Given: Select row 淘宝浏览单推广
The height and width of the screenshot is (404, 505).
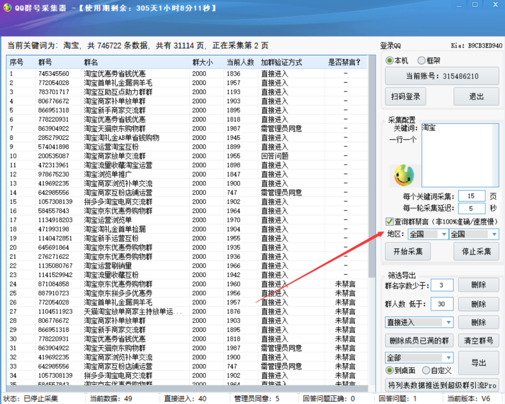Looking at the screenshot, I should [186, 174].
